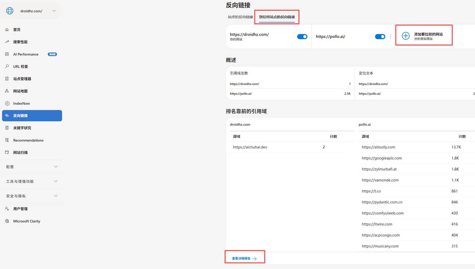Click the Microsoft Clarity icon
This screenshot has width=475, height=269.
7,221
